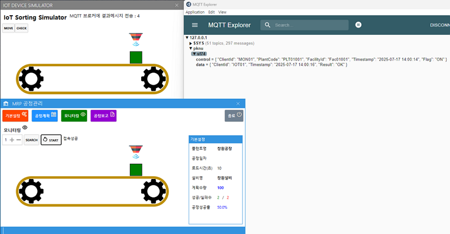This screenshot has height=234, width=450.
Task: Increase the numeric stepper with plus
Action: pyautogui.click(x=12, y=140)
